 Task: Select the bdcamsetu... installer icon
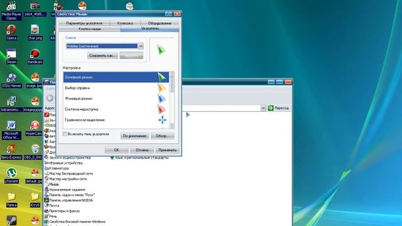[x=11, y=104]
